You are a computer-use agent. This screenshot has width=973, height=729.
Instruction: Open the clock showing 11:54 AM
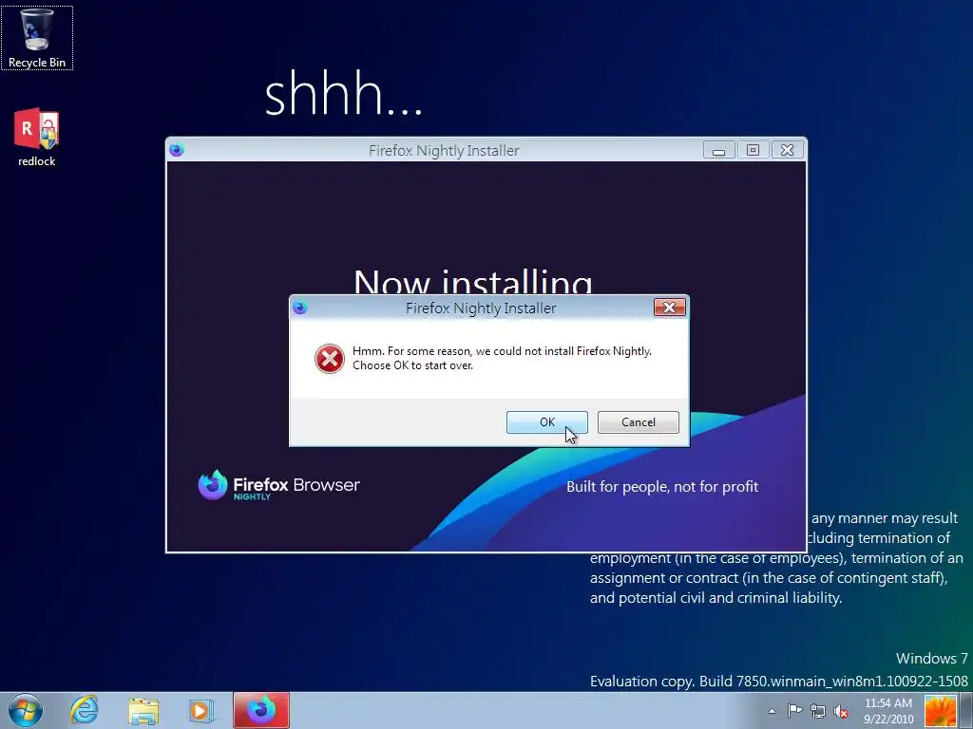pos(888,711)
